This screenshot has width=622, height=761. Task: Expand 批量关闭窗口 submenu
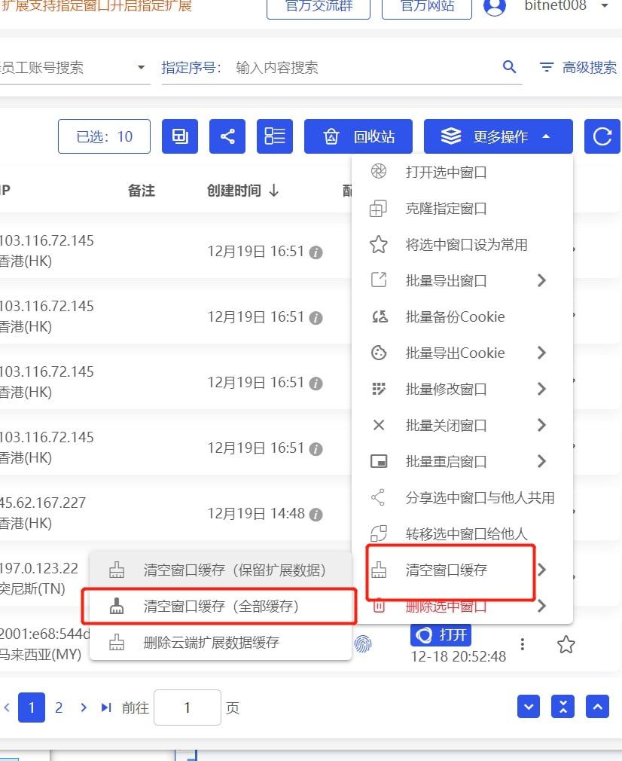click(541, 425)
